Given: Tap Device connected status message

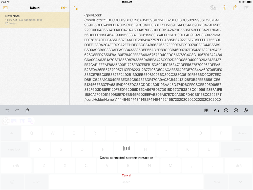Looking at the screenshot, I should pos(126,158).
